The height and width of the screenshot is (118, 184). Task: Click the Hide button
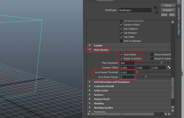(172, 15)
